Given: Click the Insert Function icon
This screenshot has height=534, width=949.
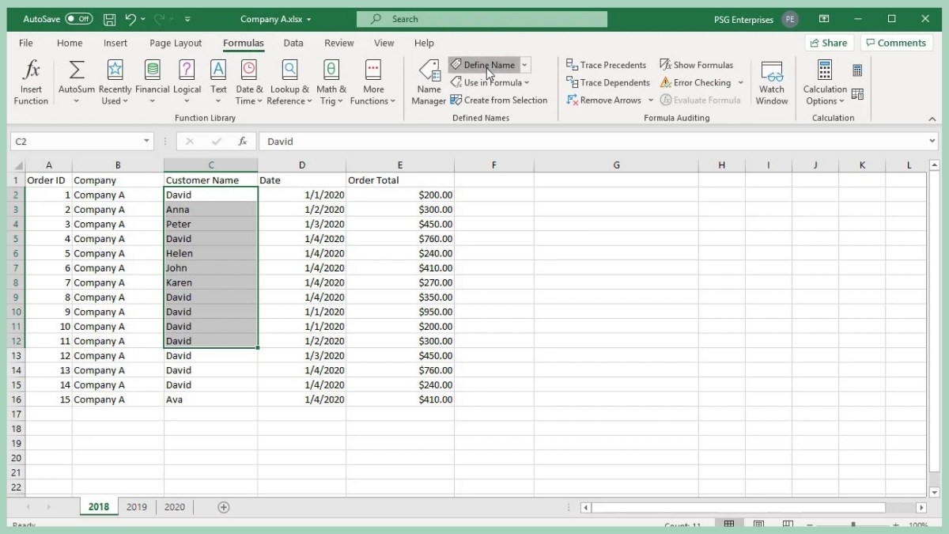Looking at the screenshot, I should [31, 70].
